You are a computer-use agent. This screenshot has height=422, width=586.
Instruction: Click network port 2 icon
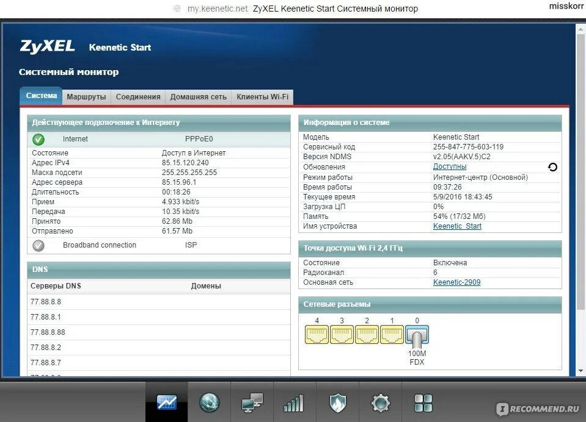pyautogui.click(x=367, y=334)
